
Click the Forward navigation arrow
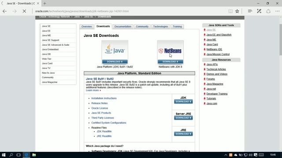tap(15, 11)
